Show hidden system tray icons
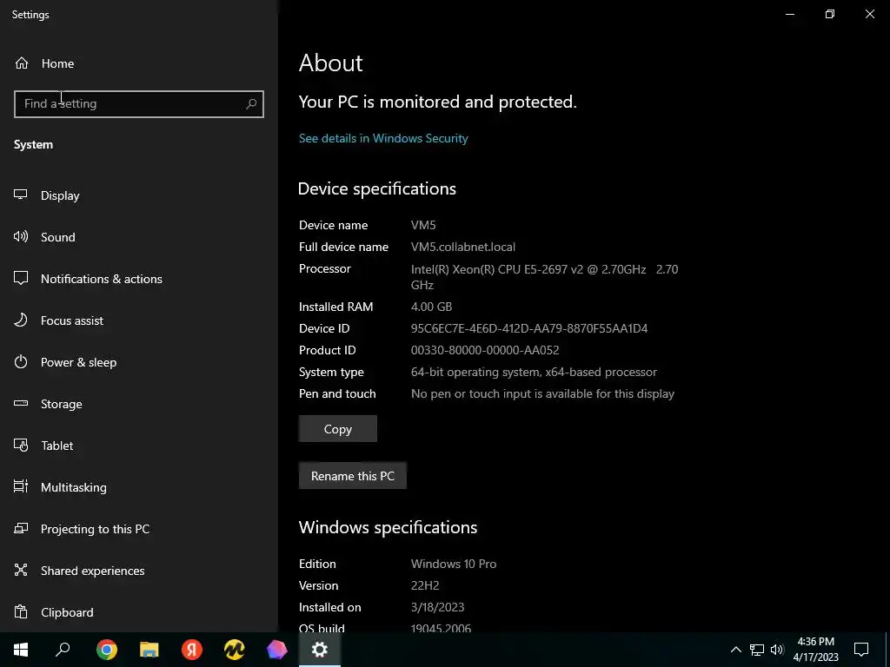This screenshot has width=890, height=667. (x=735, y=650)
